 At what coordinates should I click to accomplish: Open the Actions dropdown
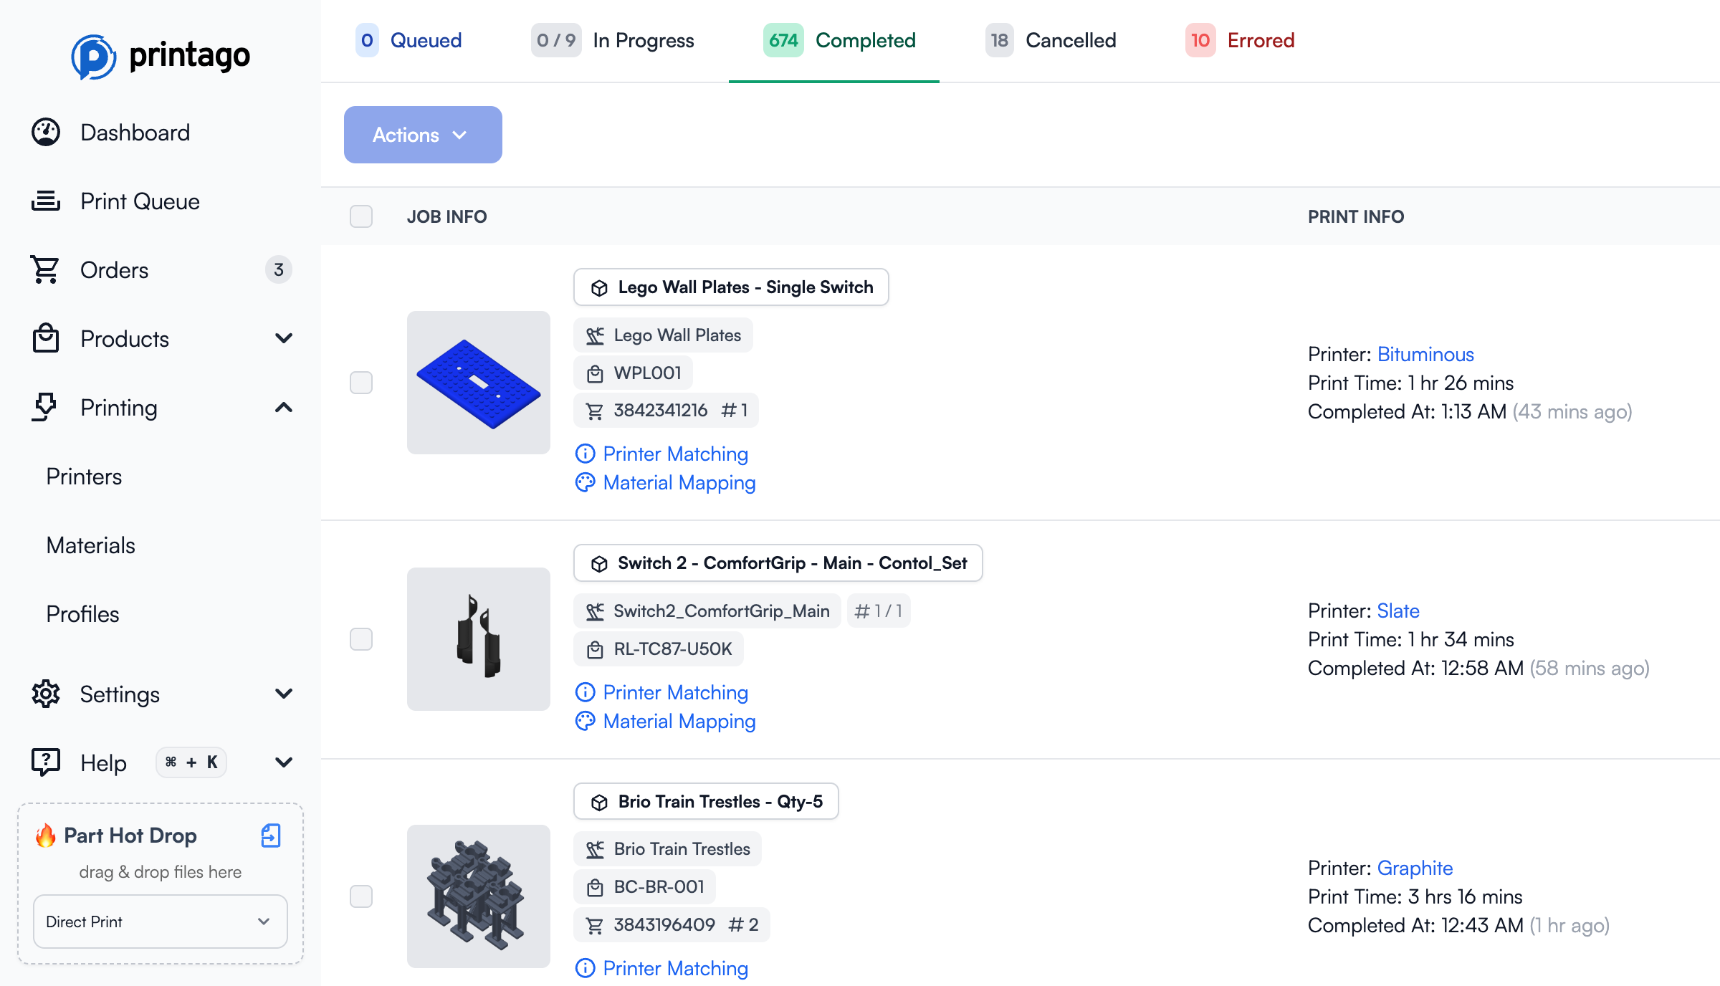click(x=422, y=135)
